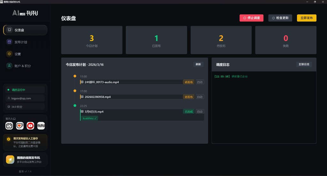The image size is (327, 176).
Task: Click the 复制日志 button
Action: pos(304,64)
